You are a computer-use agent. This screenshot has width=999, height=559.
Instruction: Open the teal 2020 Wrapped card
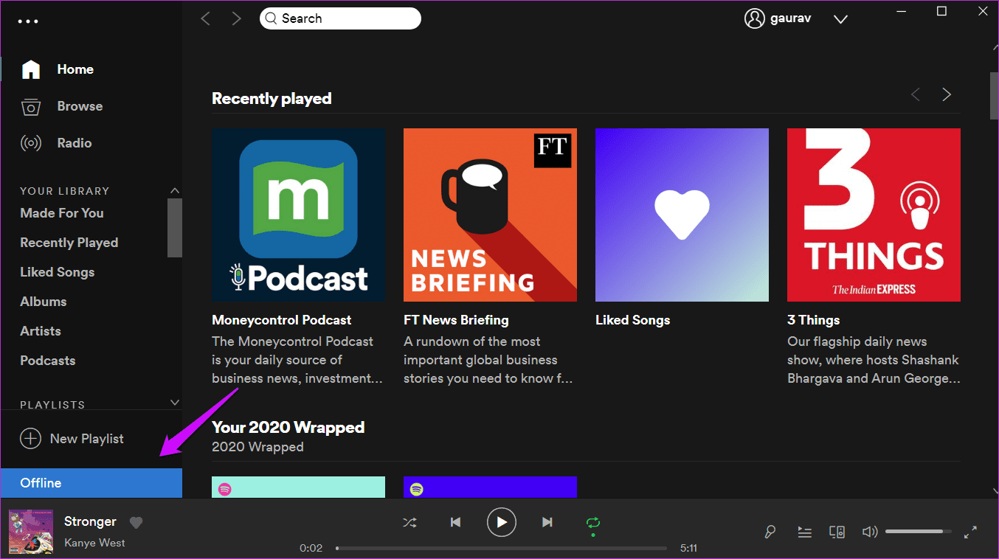(x=298, y=487)
